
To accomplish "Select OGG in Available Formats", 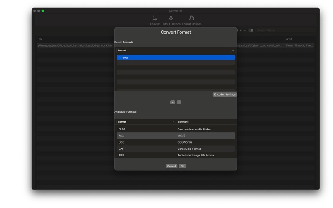I will 176,142.
